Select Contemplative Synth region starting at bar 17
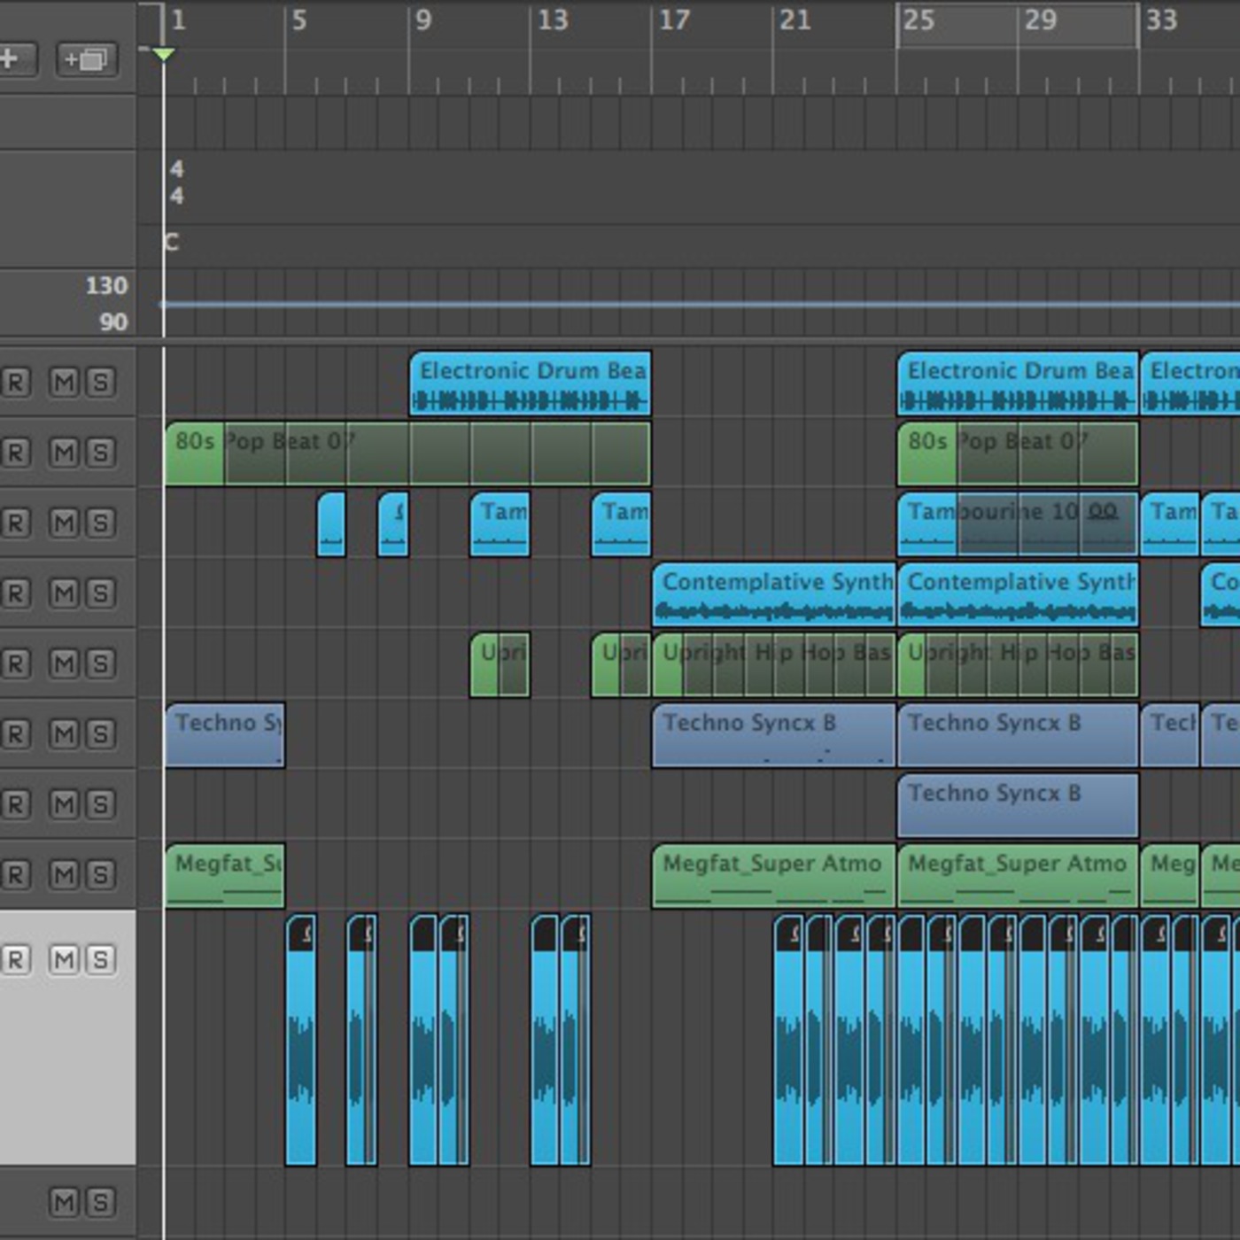Viewport: 1240px width, 1240px height. [773, 593]
